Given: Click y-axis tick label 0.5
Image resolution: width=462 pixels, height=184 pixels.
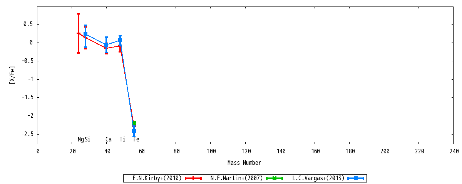Looking at the screenshot, I should tap(28, 24).
